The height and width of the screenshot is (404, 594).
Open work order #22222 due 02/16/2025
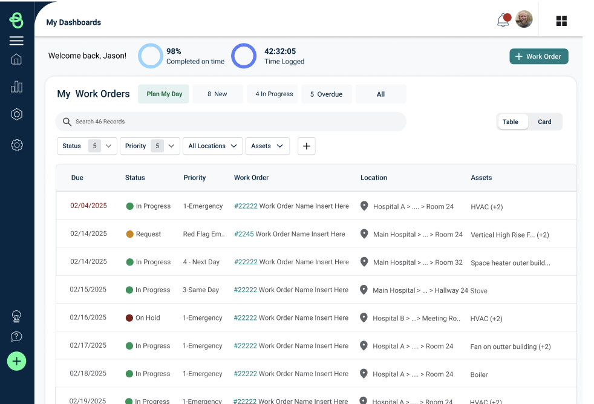tap(246, 318)
